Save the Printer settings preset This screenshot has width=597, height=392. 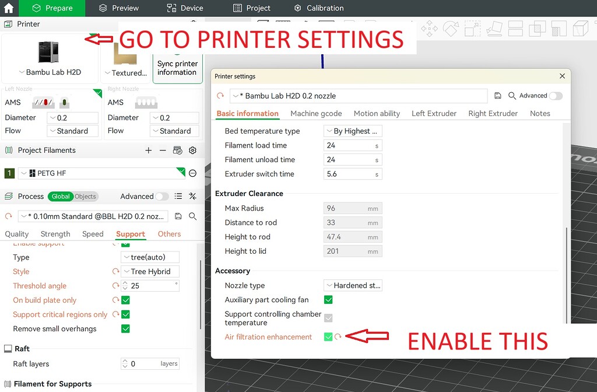(x=497, y=96)
